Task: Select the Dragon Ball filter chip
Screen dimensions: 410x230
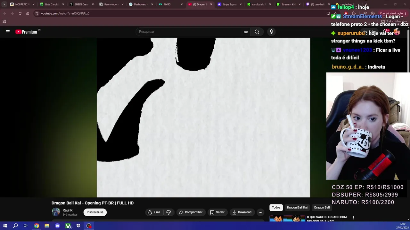Action: click(322, 207)
